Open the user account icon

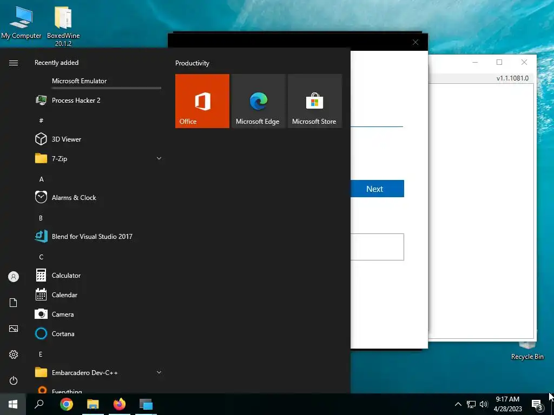(x=14, y=277)
